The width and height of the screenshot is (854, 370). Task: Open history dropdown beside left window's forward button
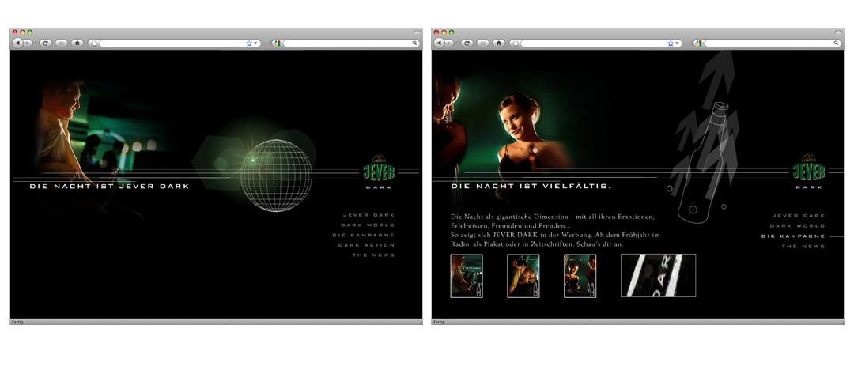[x=34, y=43]
